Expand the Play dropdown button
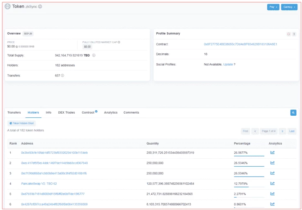Viewport: 302px width, 210px height. point(273,7)
